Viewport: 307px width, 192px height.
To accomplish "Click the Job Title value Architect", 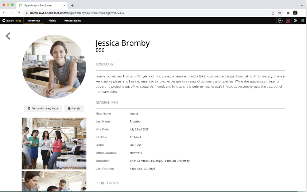I will (x=135, y=137).
